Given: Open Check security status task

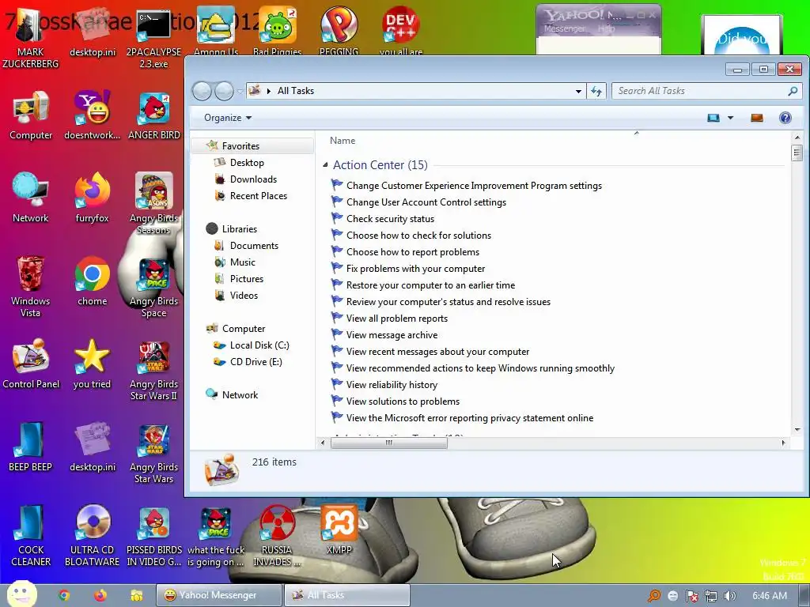Looking at the screenshot, I should pyautogui.click(x=390, y=219).
